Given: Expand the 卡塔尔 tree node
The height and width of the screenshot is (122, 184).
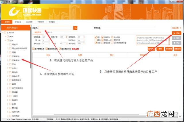Looking at the screenshot, I should (8, 96).
